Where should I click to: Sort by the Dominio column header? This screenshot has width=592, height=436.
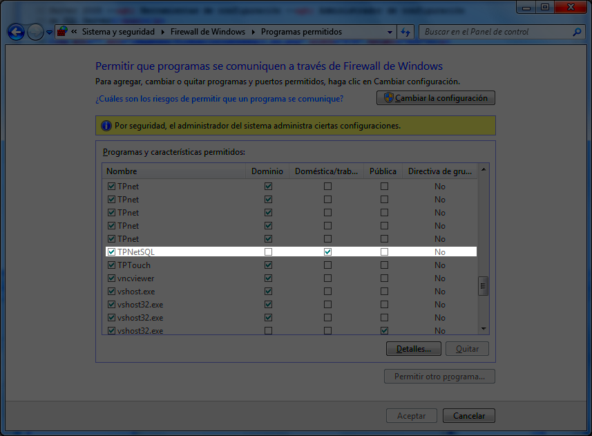(x=267, y=171)
